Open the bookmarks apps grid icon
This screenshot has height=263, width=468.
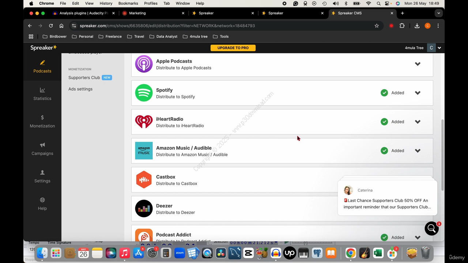31,37
